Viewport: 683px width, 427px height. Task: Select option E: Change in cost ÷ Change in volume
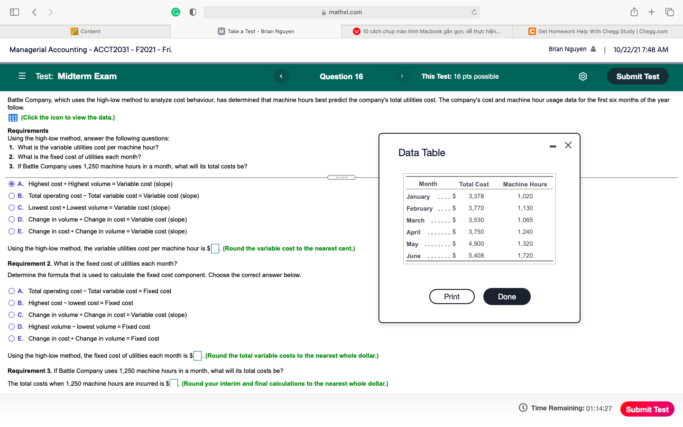(11, 231)
